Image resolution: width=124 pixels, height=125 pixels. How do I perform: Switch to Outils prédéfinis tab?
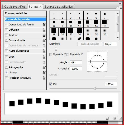click(15, 7)
